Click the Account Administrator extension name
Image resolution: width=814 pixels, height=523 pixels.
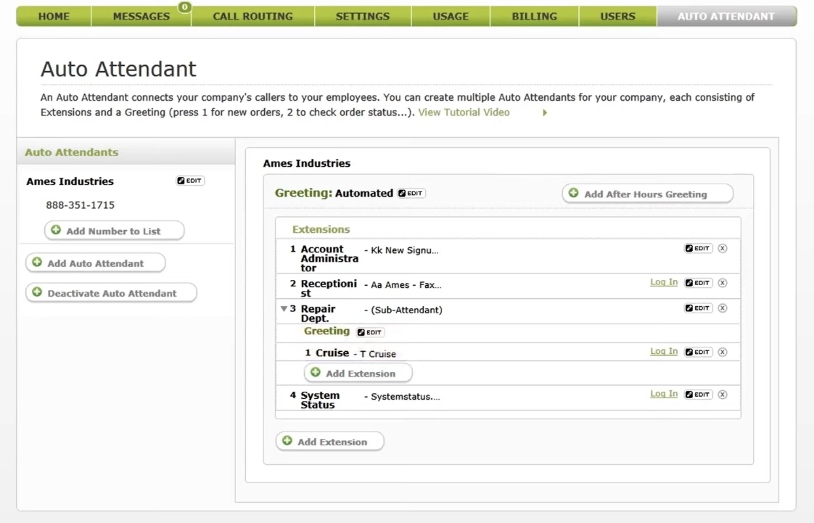tap(329, 258)
